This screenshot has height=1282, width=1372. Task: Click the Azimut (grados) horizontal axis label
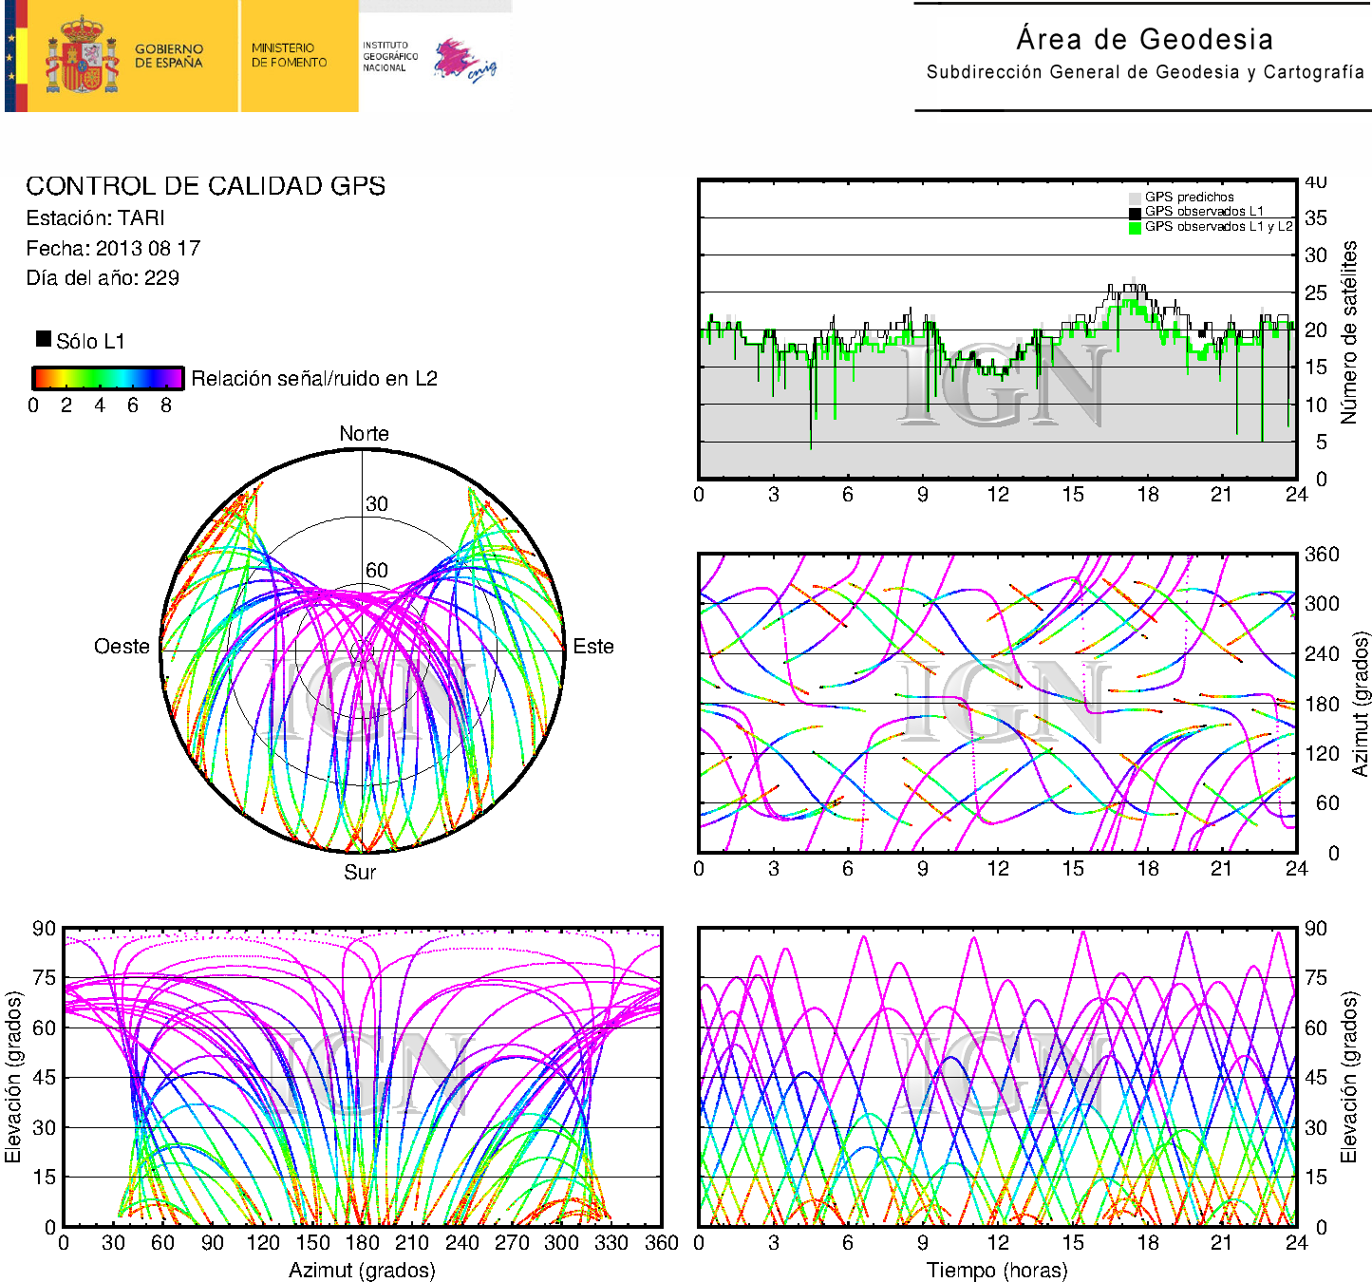[362, 1270]
